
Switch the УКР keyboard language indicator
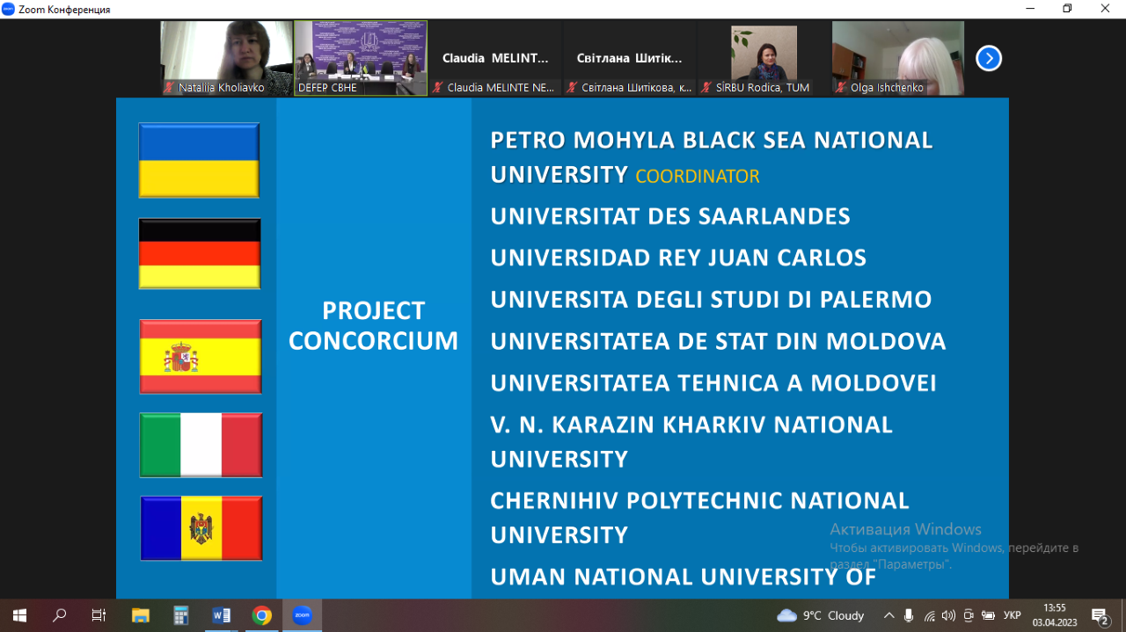pos(1013,615)
